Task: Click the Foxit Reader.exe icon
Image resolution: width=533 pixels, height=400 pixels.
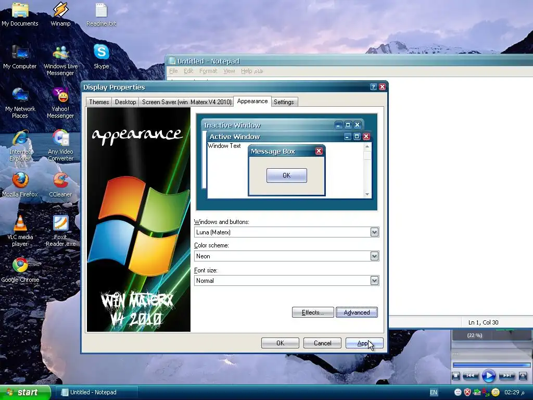Action: click(x=60, y=231)
